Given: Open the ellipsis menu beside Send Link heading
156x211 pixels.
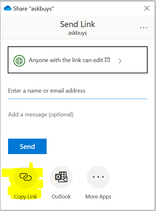Looking at the screenshot, I should (143, 28).
